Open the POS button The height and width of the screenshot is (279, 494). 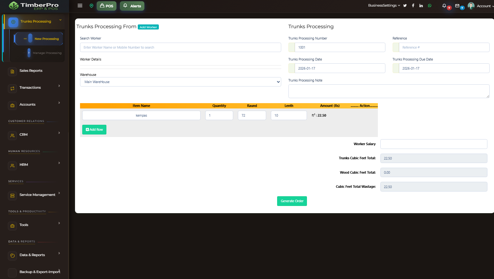106,6
